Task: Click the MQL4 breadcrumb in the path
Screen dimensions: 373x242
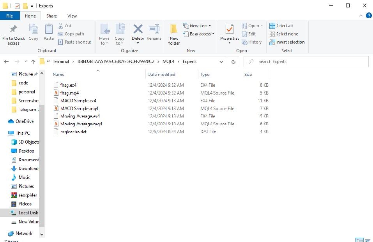Action: (x=168, y=61)
